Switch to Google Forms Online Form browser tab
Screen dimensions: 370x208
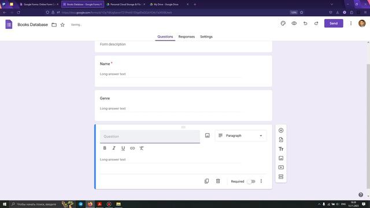pos(39,4)
